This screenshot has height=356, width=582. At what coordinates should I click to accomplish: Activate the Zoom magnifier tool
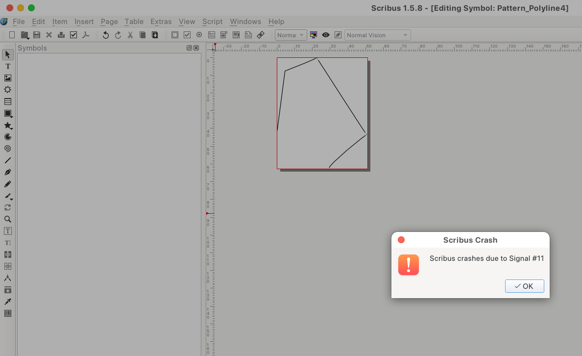pyautogui.click(x=8, y=219)
